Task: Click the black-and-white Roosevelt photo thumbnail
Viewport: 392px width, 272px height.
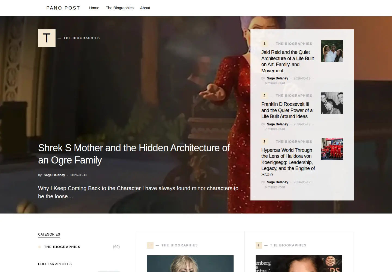Action: 332,103
